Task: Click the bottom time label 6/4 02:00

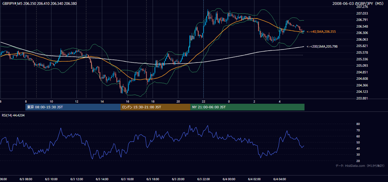Action: [254, 179]
